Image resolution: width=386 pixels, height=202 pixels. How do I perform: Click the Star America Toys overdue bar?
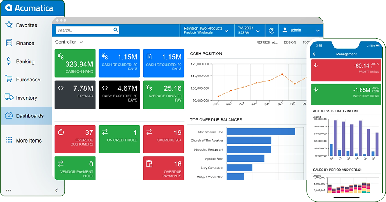(x=261, y=131)
